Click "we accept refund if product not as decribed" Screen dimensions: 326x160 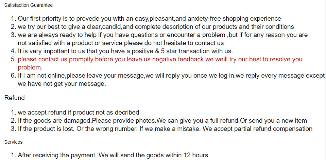(x=78, y=112)
